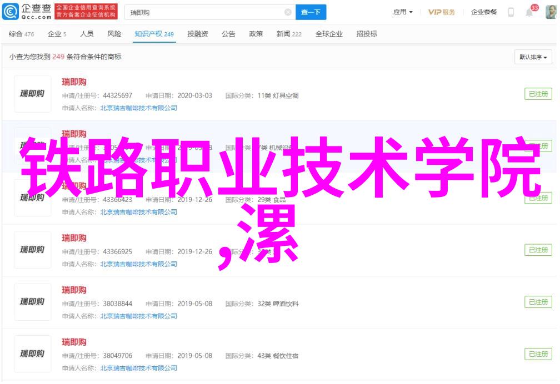
Task: Switch to the 风险 tab
Action: click(114, 34)
